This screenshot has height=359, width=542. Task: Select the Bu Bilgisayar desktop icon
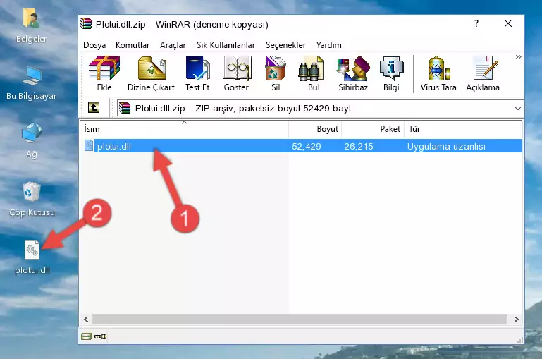32,83
